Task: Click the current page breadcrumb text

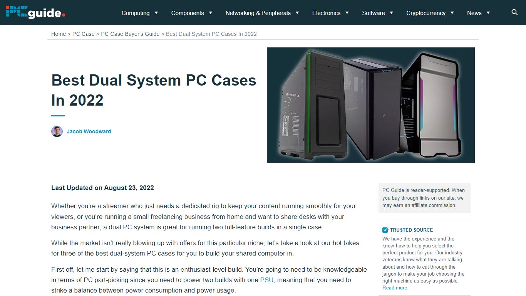Action: 211,34
